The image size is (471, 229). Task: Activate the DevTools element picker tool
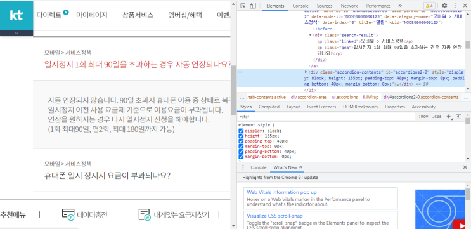pyautogui.click(x=243, y=6)
